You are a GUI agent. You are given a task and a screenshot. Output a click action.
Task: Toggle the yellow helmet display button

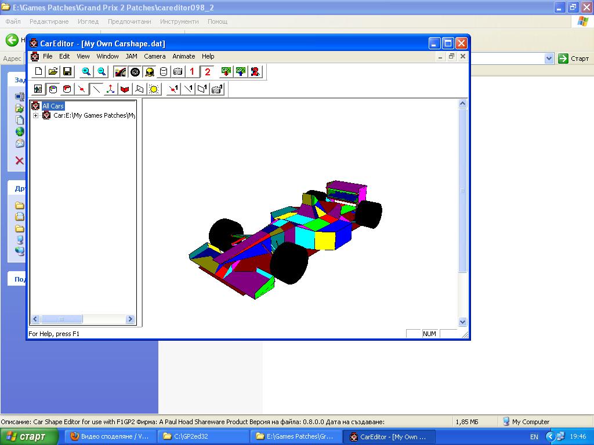pos(150,71)
